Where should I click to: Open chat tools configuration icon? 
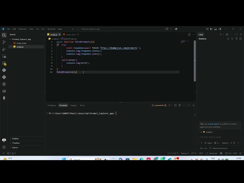[231, 143]
